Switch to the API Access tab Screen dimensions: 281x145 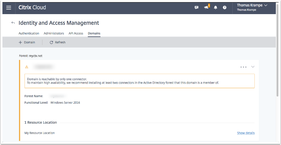point(76,33)
